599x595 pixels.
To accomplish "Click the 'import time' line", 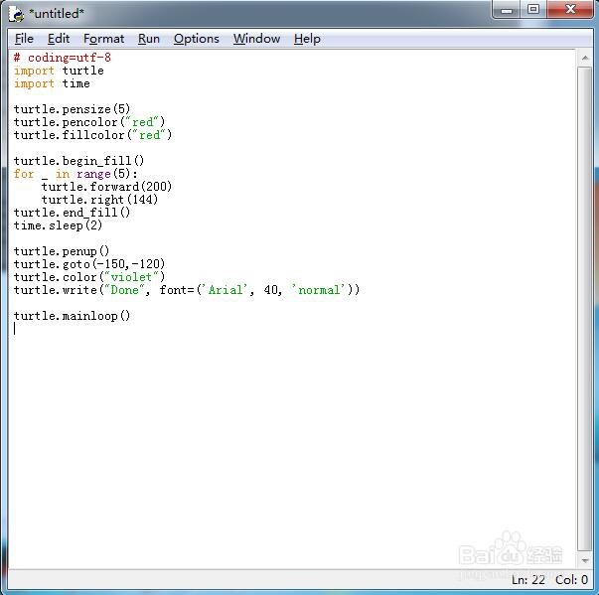I will (x=52, y=83).
